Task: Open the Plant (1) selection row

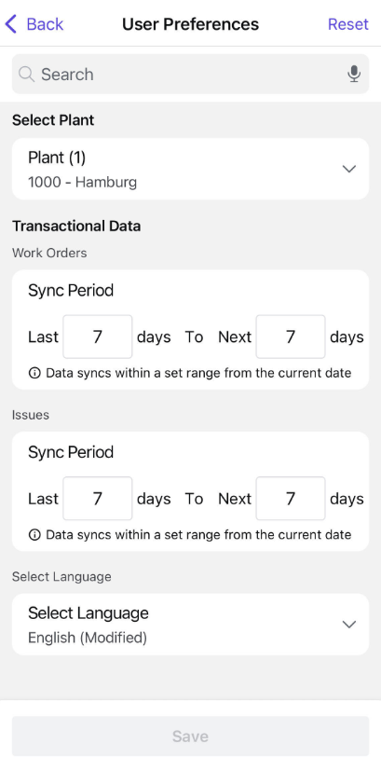Action: 190,169
